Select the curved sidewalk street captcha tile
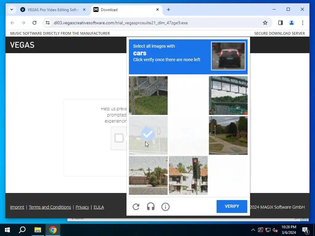315x236 pixels. point(228,136)
